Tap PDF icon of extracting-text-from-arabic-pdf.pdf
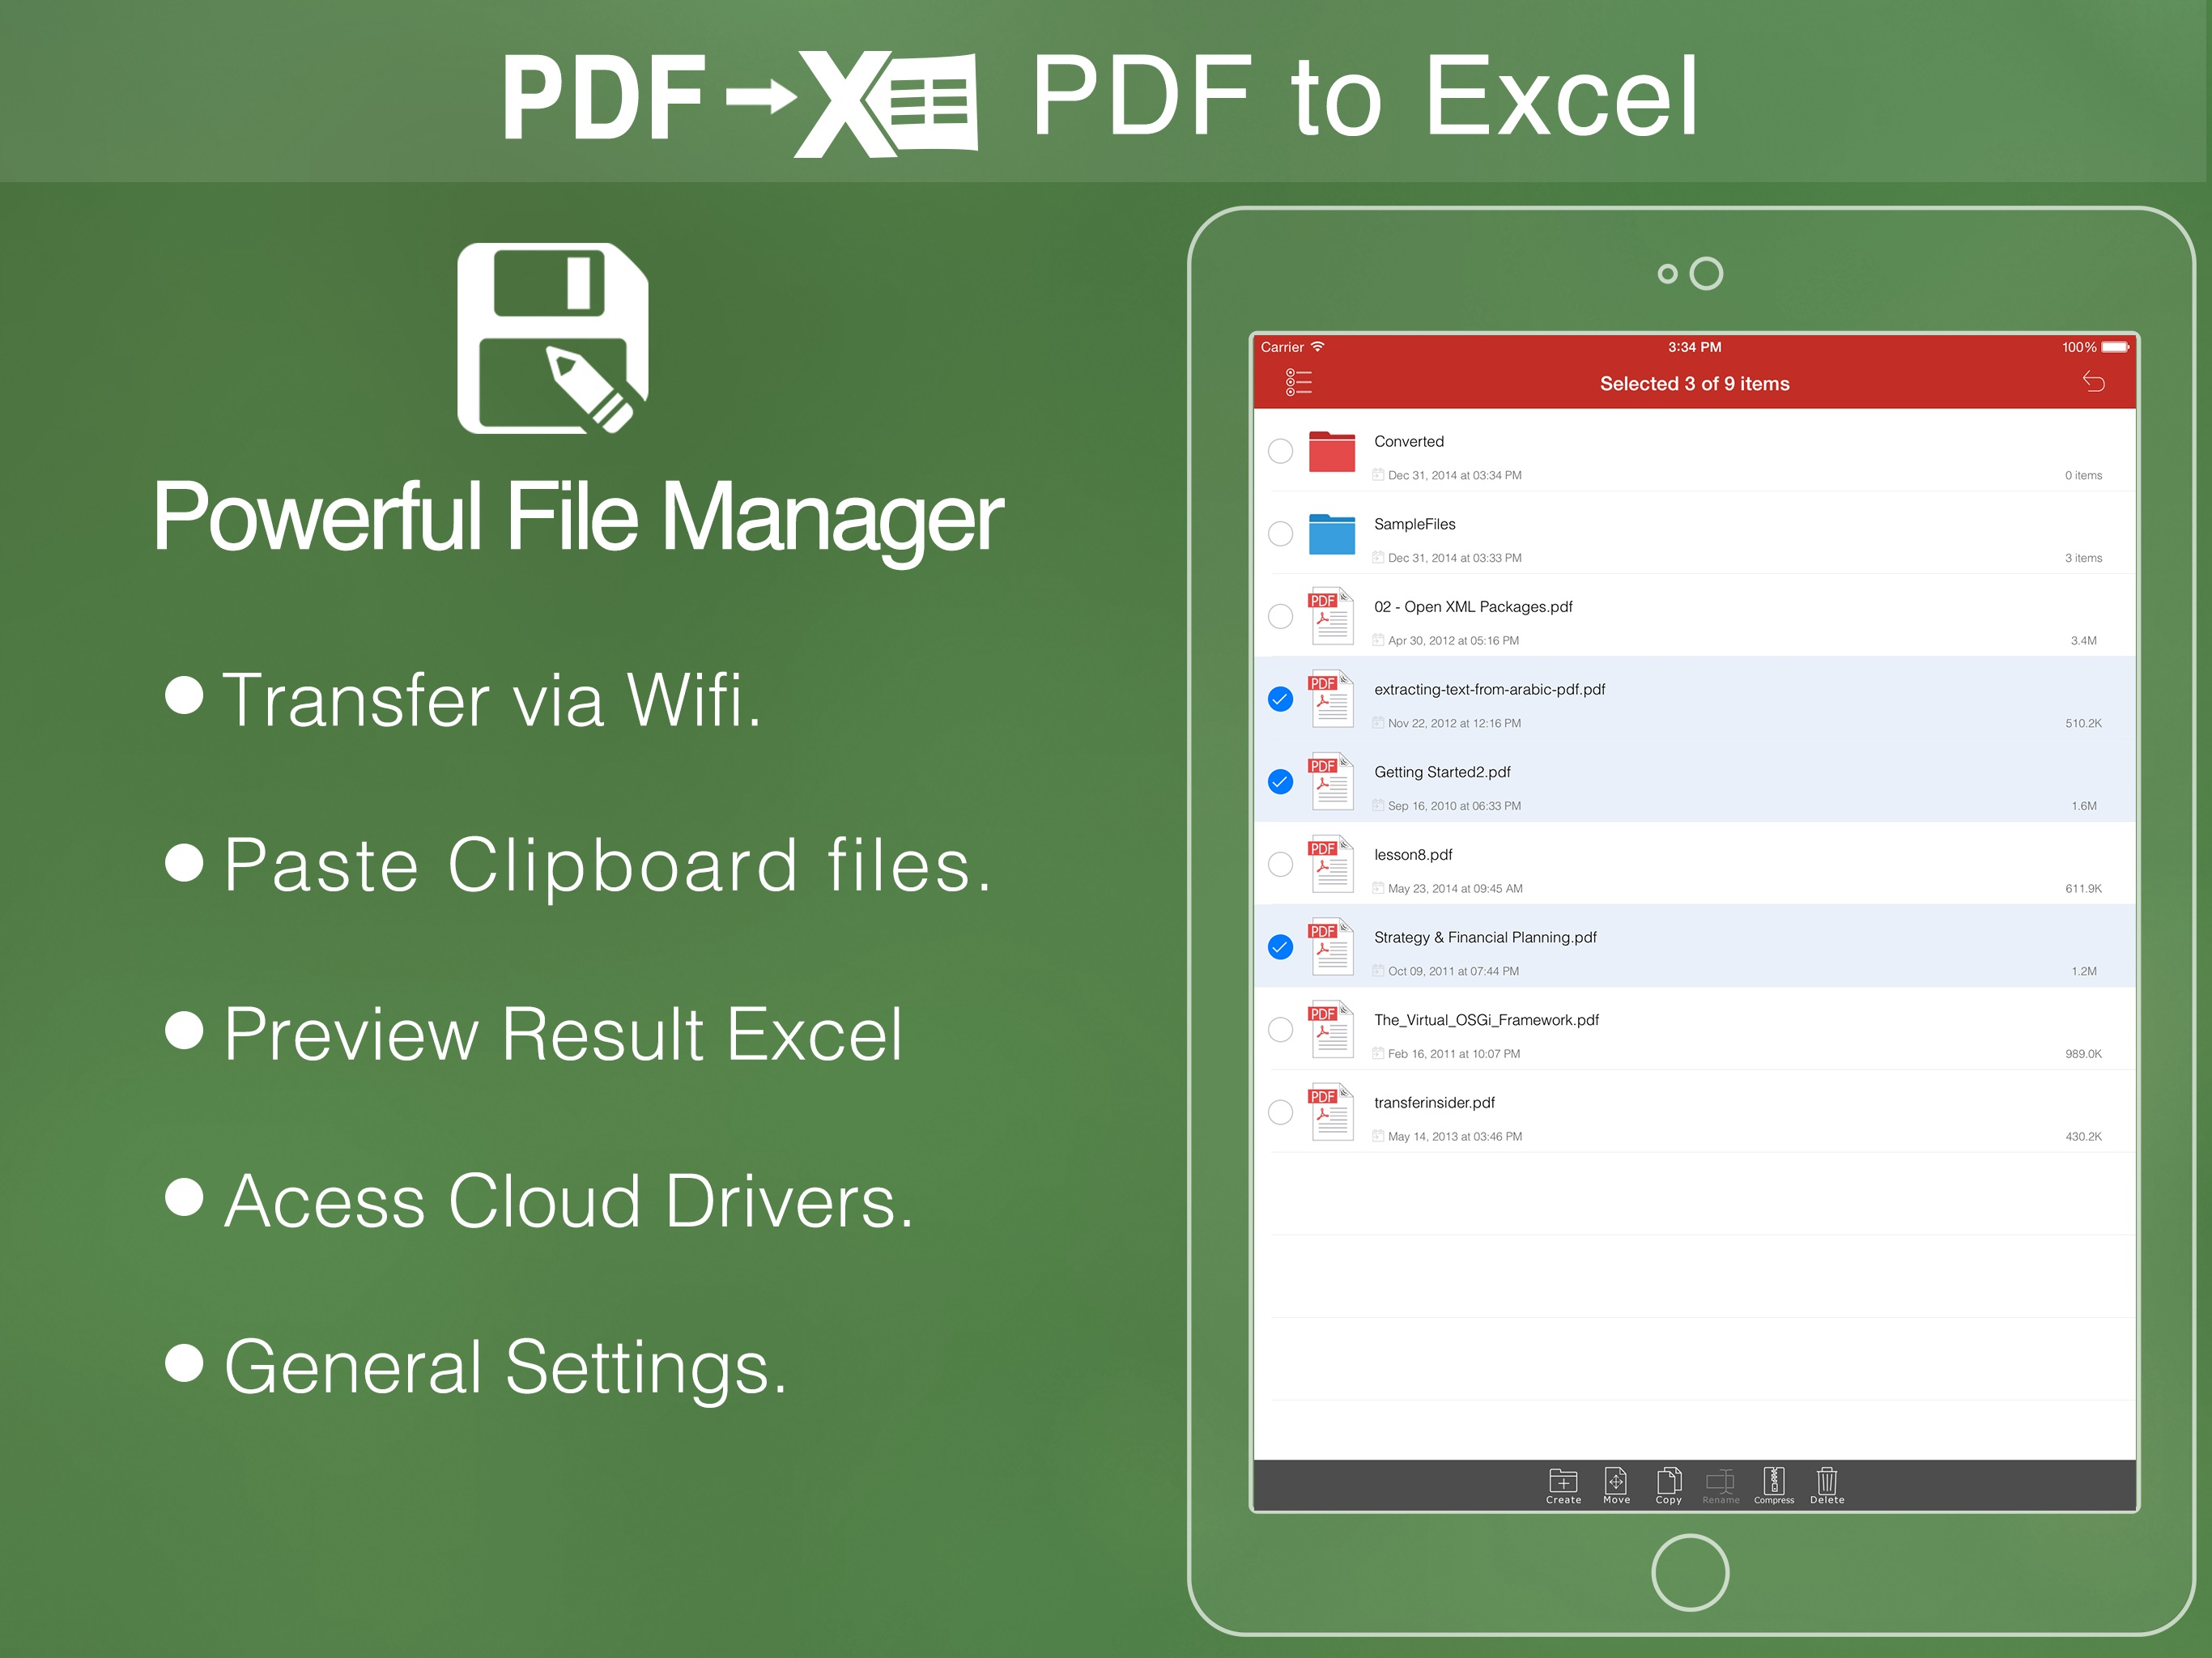The height and width of the screenshot is (1658, 2212). pyautogui.click(x=1331, y=698)
